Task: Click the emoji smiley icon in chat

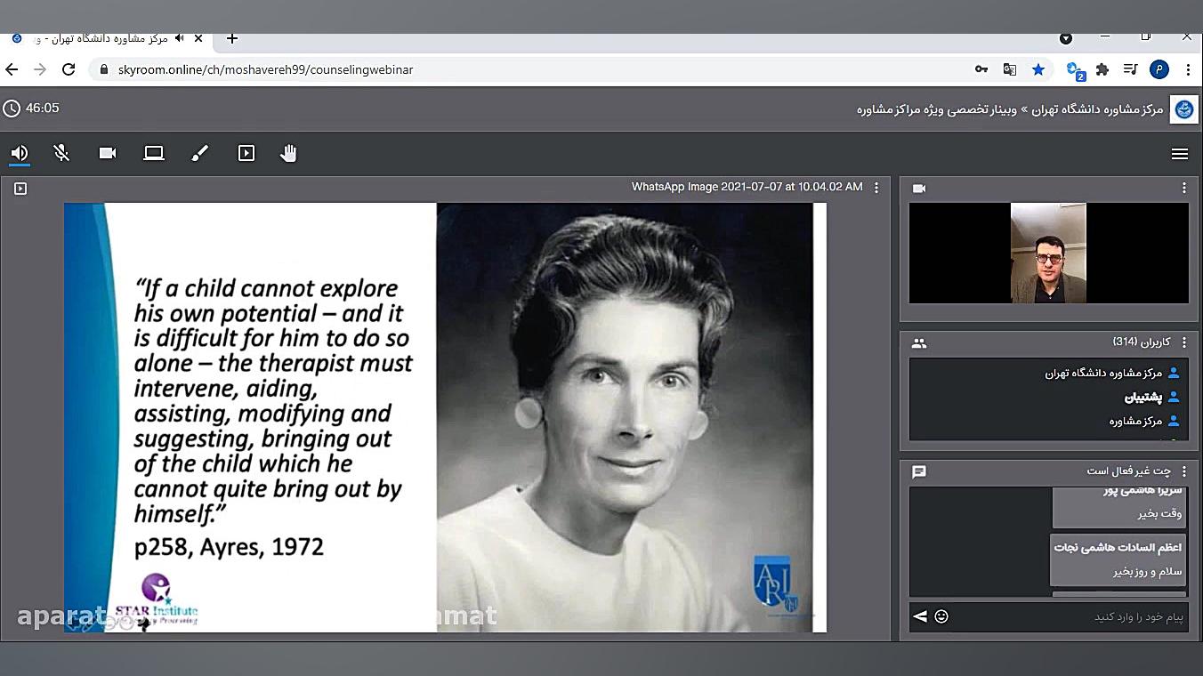Action: point(941,616)
